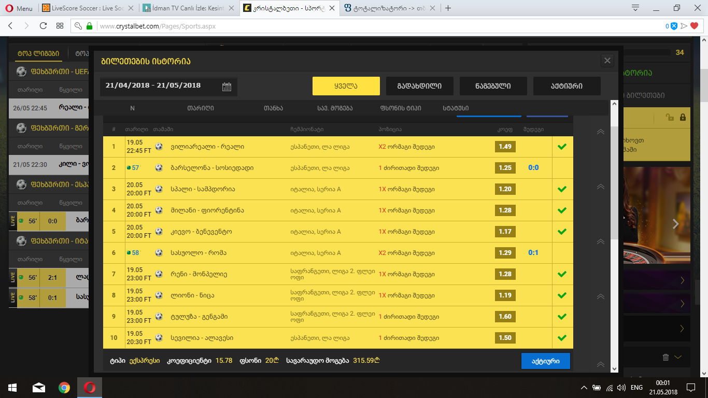Go back with the browser back arrow

click(x=10, y=26)
